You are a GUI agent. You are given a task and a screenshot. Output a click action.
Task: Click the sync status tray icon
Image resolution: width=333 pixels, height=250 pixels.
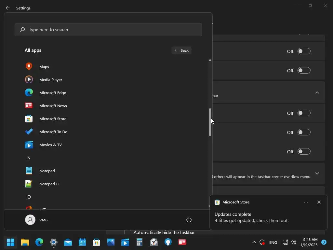tap(262, 242)
